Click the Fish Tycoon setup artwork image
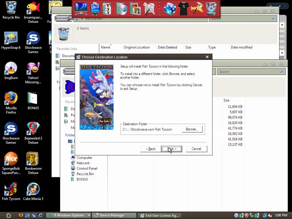292x219 pixels. click(96, 97)
